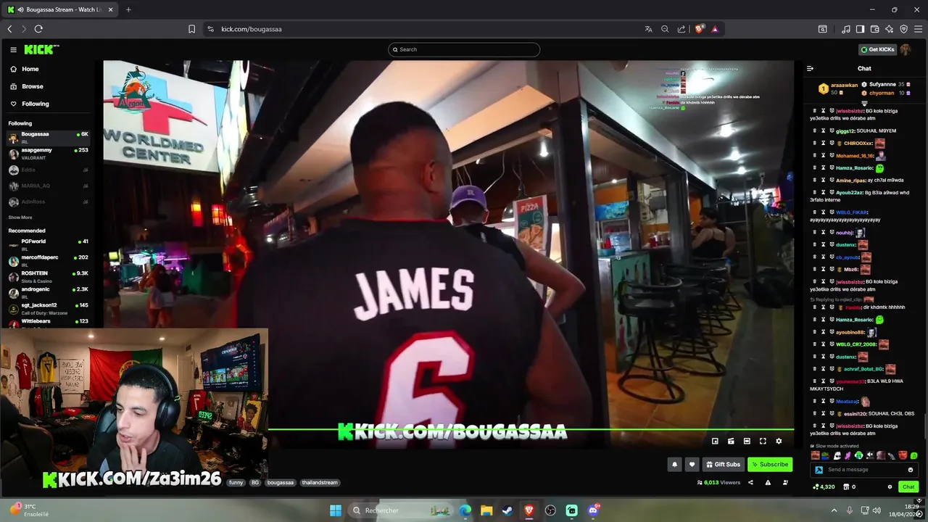Viewport: 928px width, 522px height.
Task: Open ROSHTEIN recommended channel
Action: [48, 276]
